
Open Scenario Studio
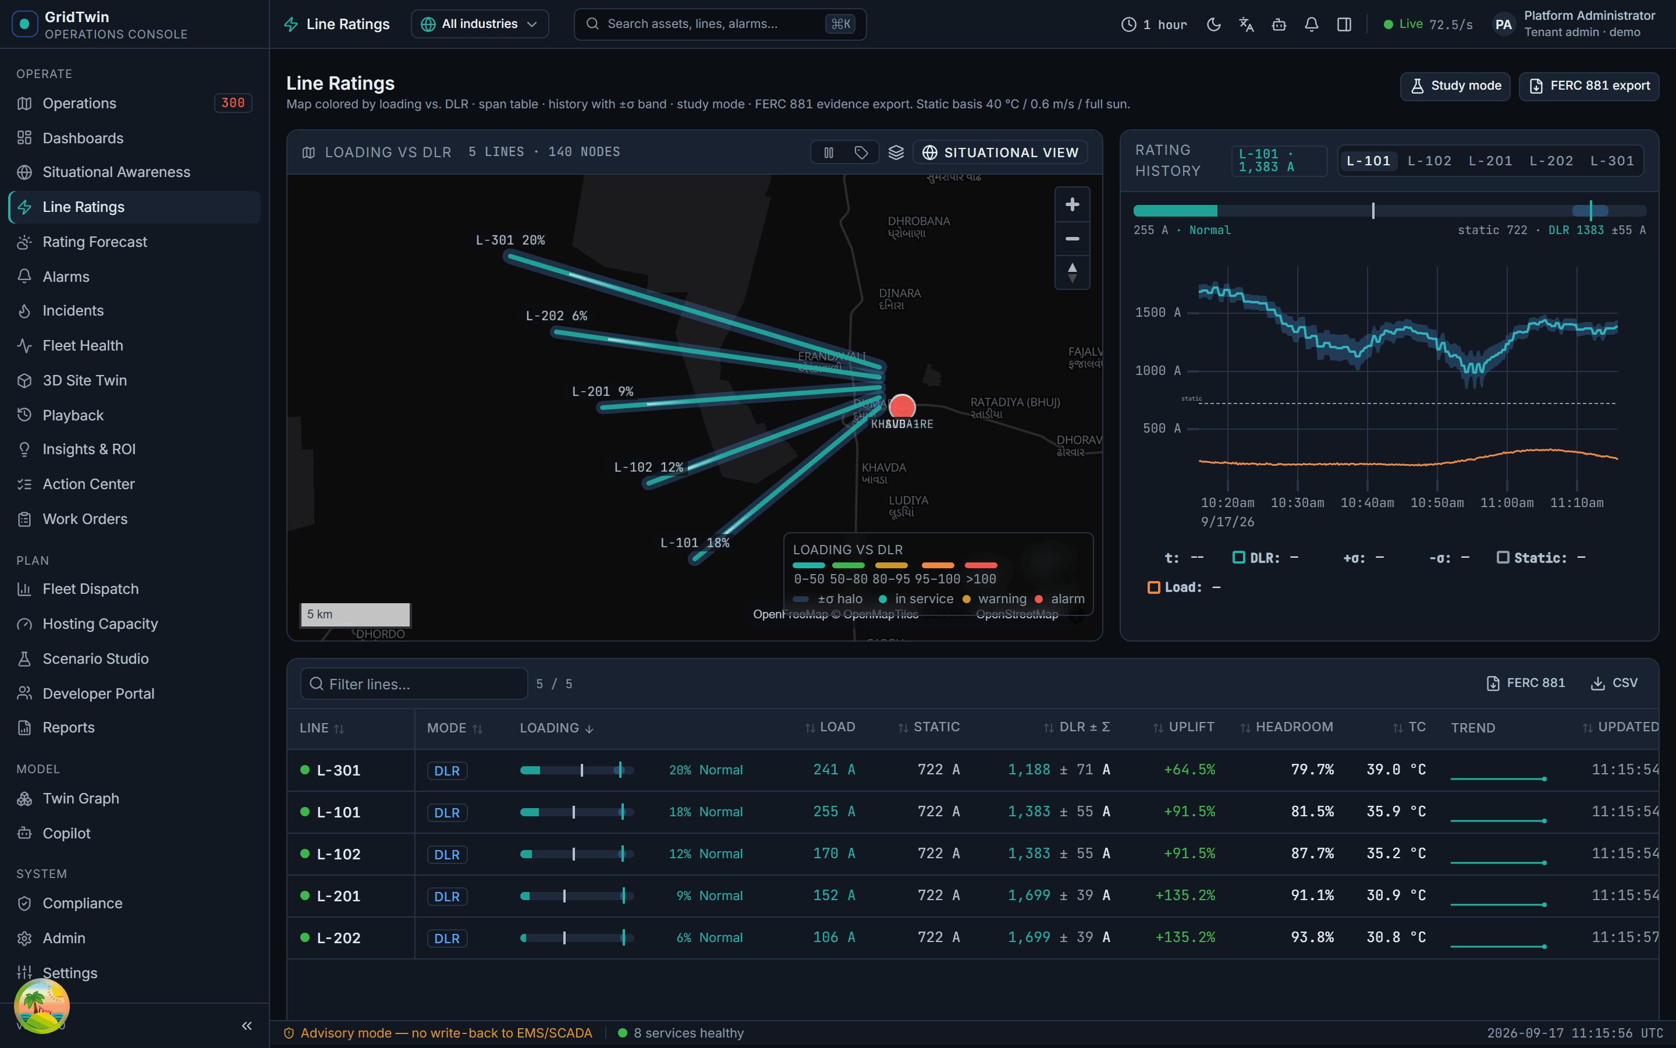(134, 658)
